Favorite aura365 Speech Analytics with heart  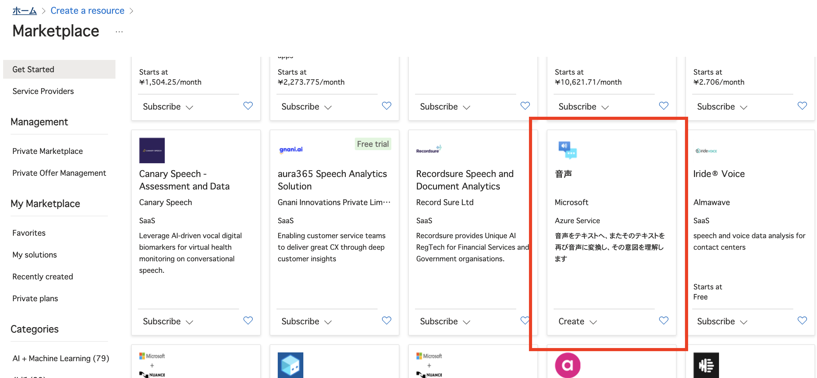coord(386,320)
